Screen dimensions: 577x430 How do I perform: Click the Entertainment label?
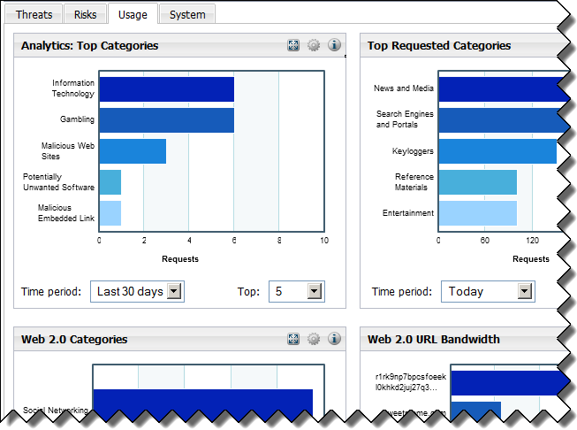tap(408, 213)
